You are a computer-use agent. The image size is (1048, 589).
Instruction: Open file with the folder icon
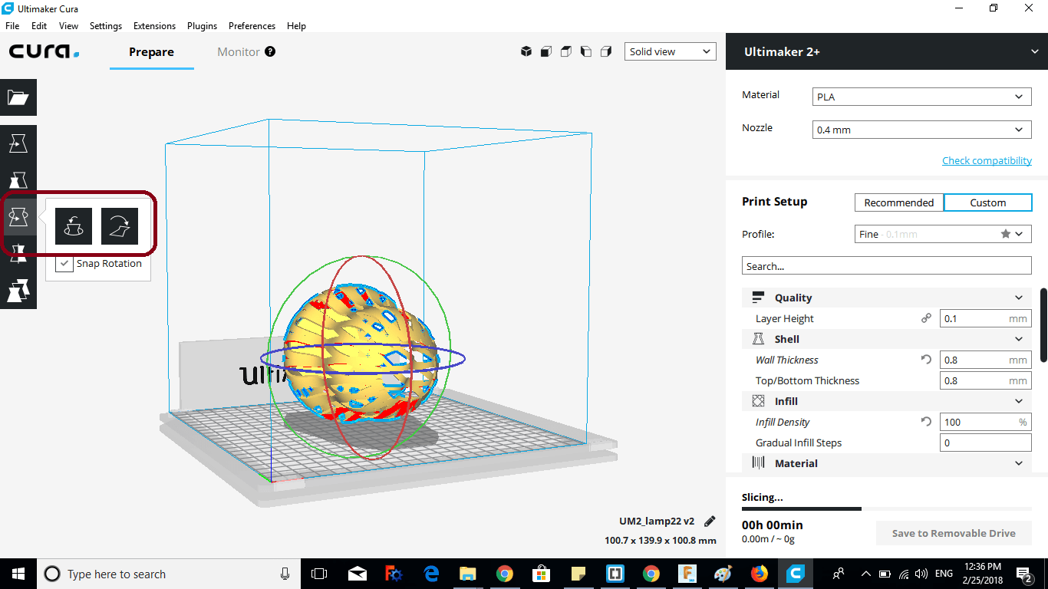point(18,97)
